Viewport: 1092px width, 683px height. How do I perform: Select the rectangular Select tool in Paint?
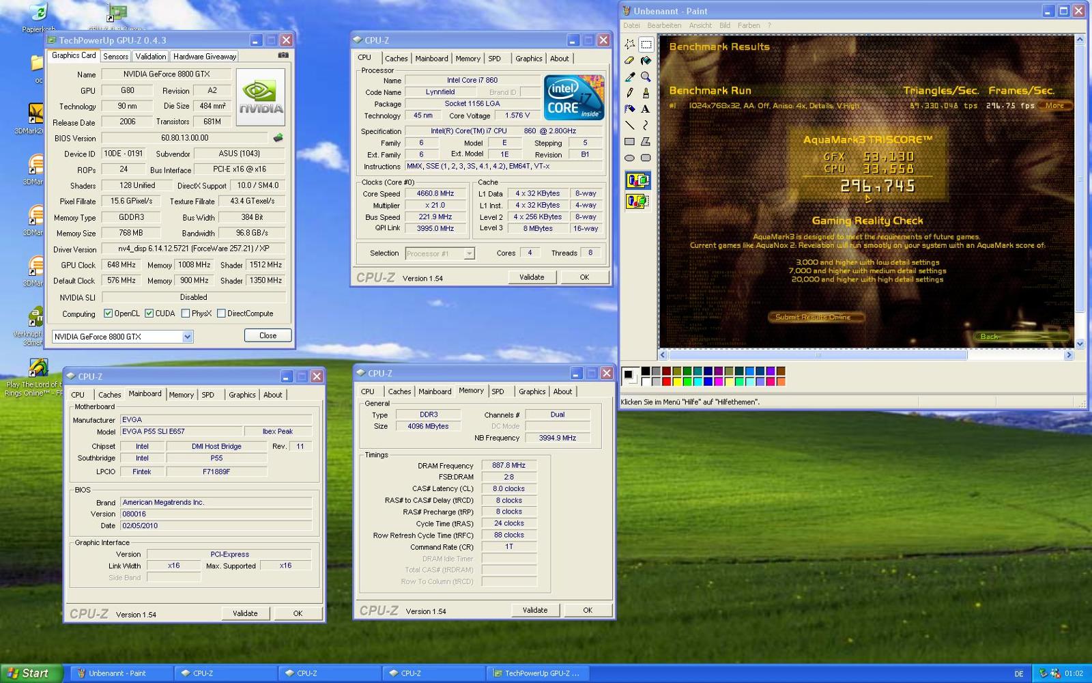pyautogui.click(x=646, y=44)
